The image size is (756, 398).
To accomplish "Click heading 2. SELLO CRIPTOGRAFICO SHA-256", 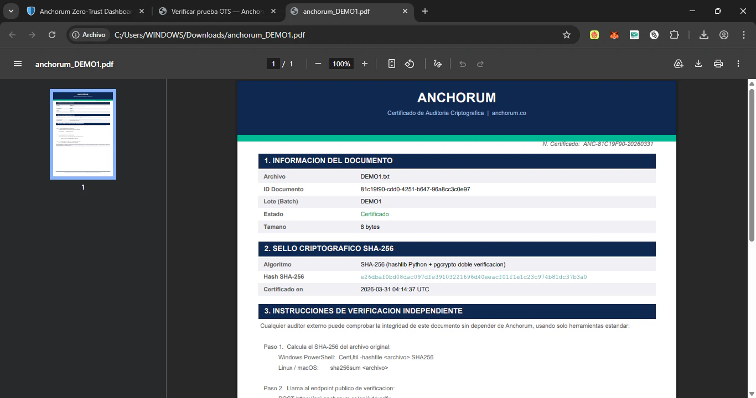I will tap(329, 249).
